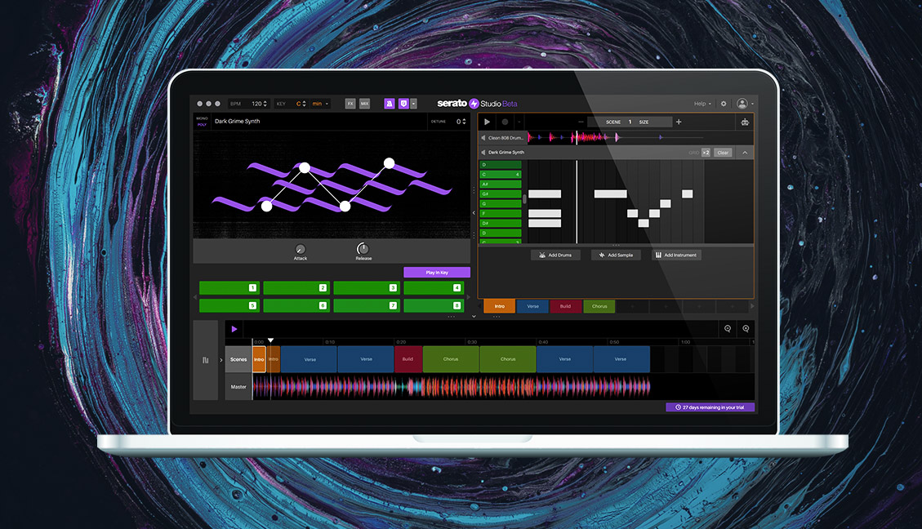The image size is (922, 529).
Task: Click the user account icon
Action: point(742,104)
